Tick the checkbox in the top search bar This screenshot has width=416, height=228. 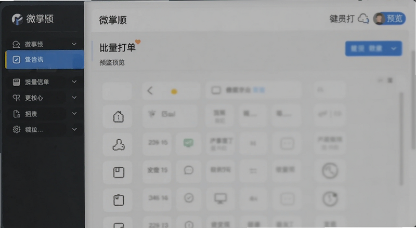(x=216, y=90)
